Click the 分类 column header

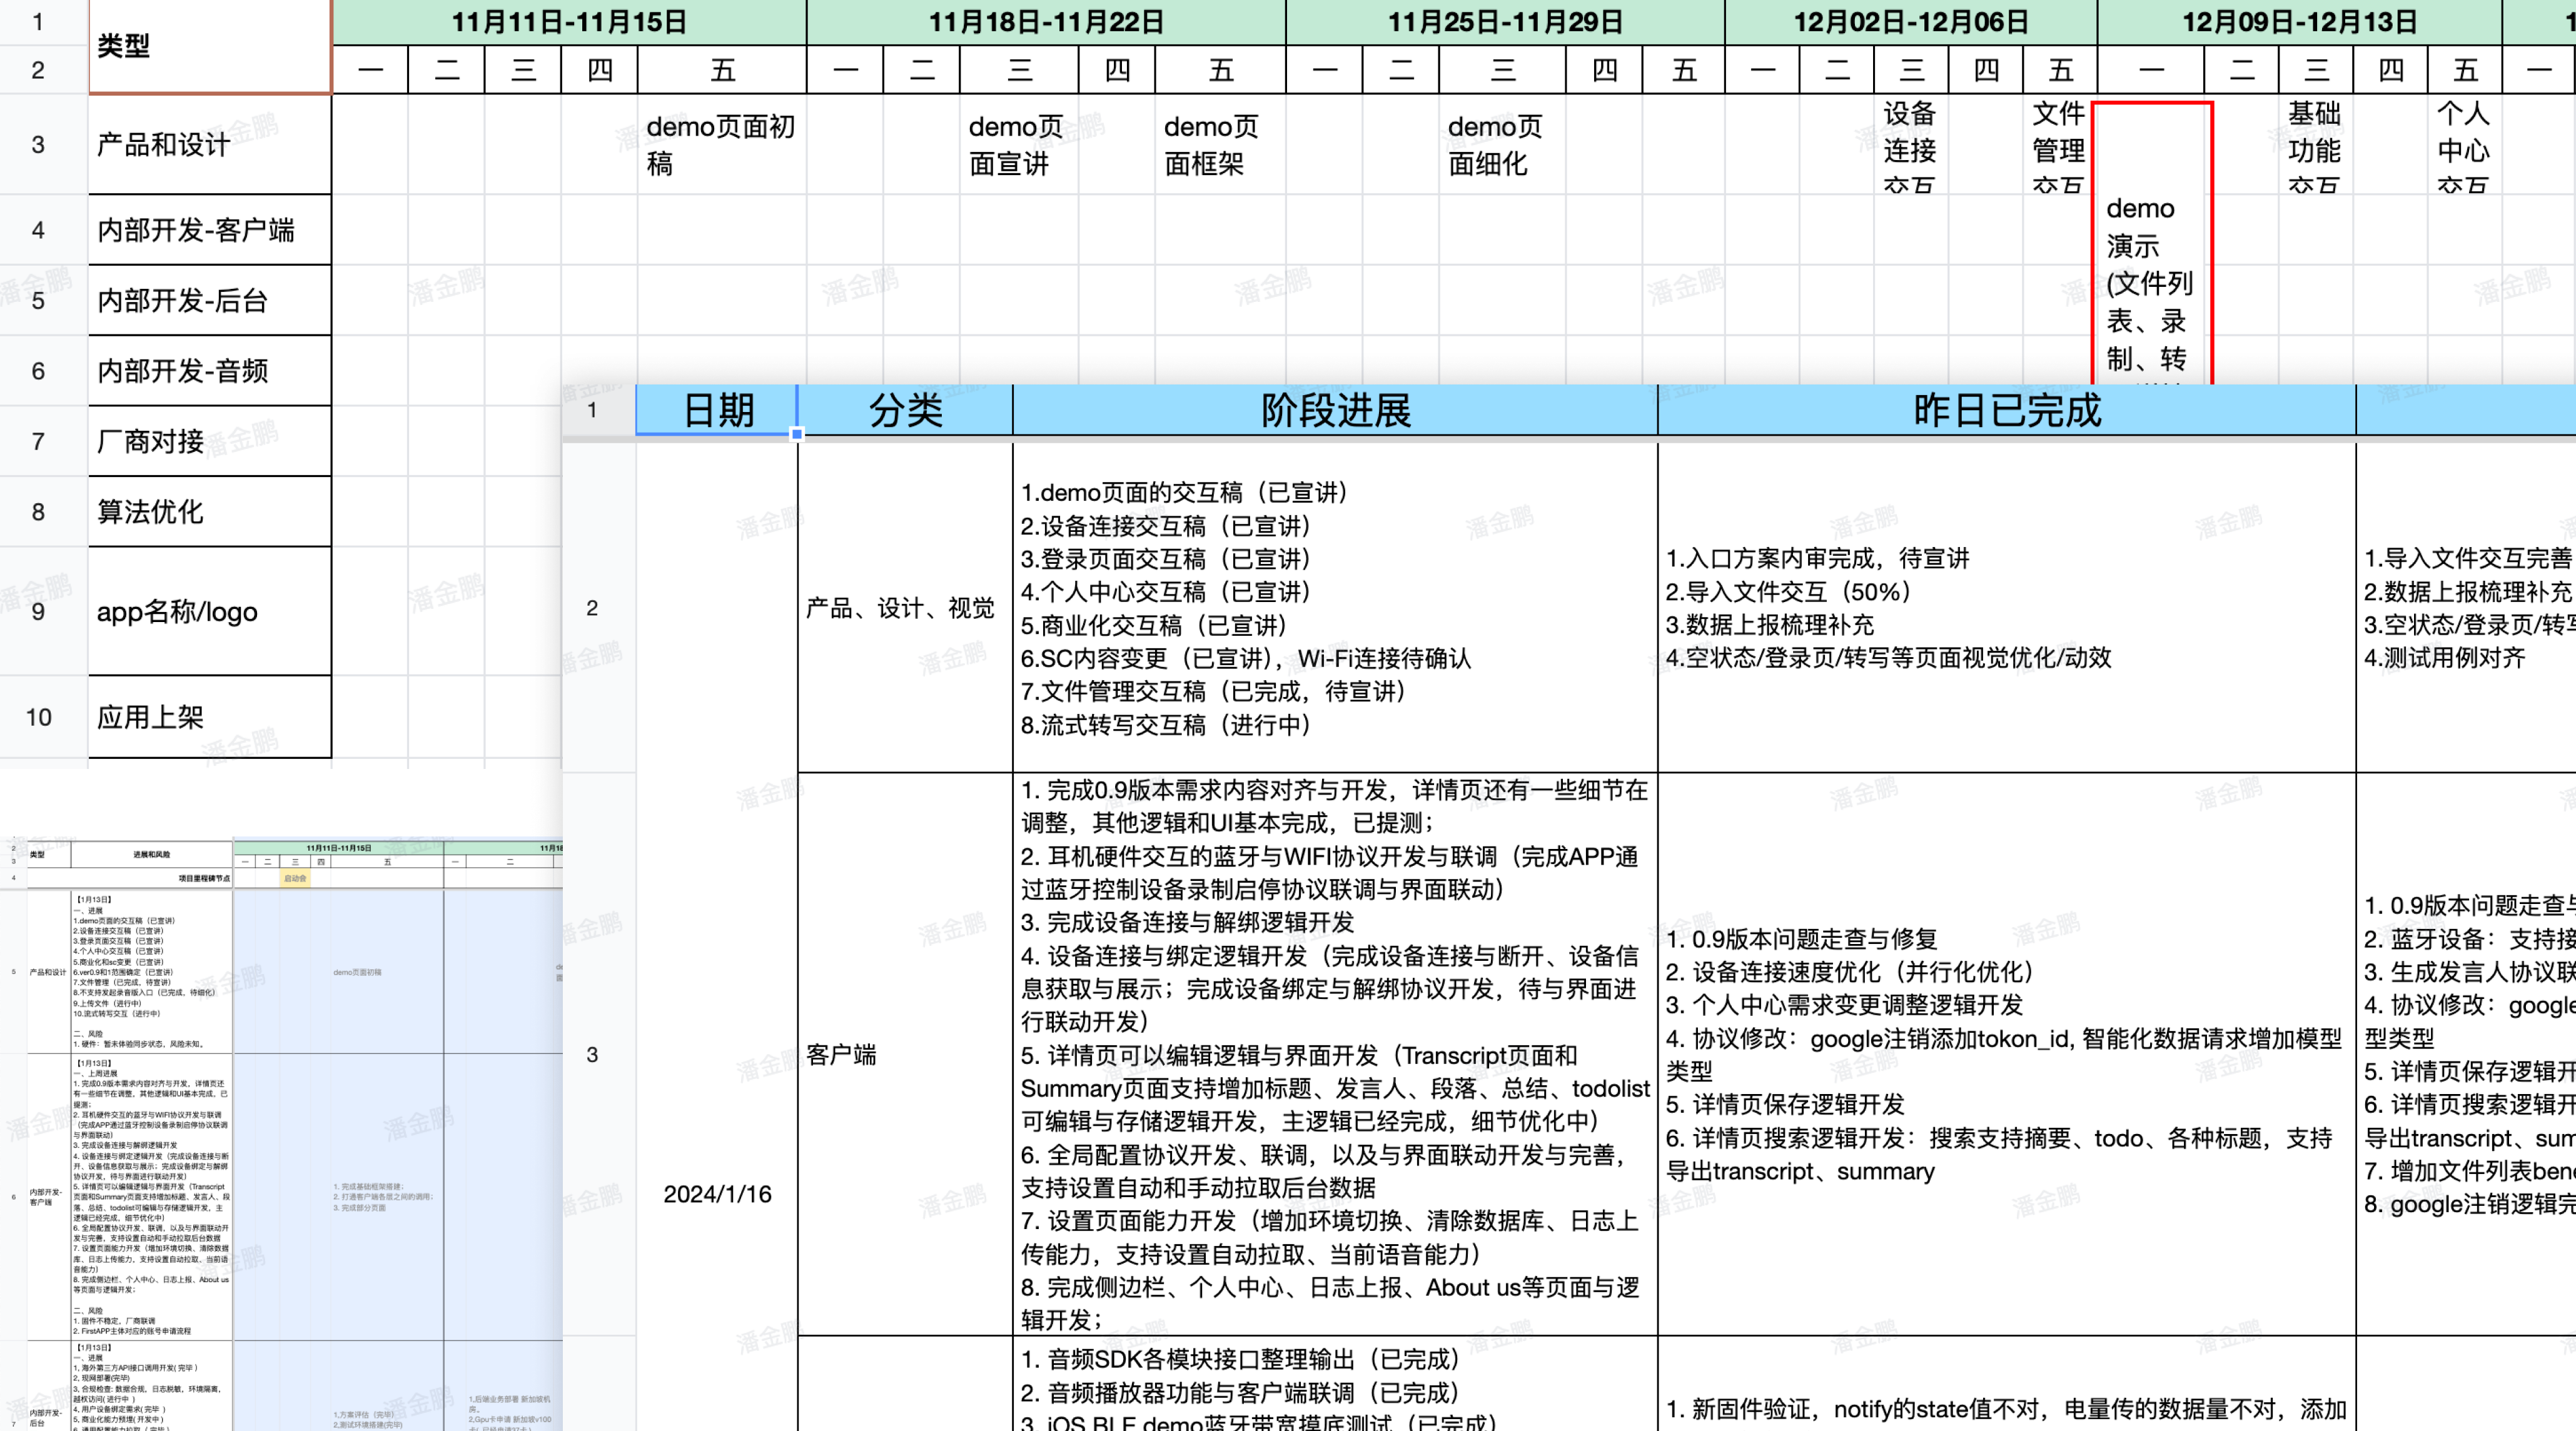pyautogui.click(x=905, y=409)
